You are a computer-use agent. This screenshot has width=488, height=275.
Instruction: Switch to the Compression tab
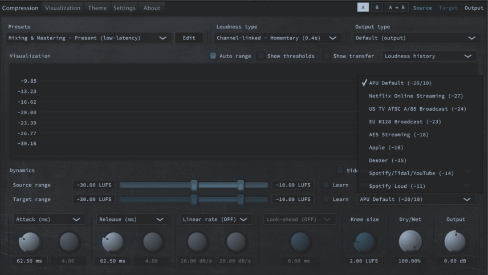point(20,8)
